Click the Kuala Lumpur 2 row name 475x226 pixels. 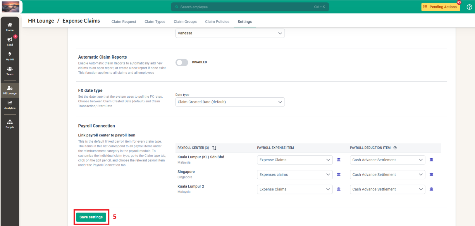point(191,186)
